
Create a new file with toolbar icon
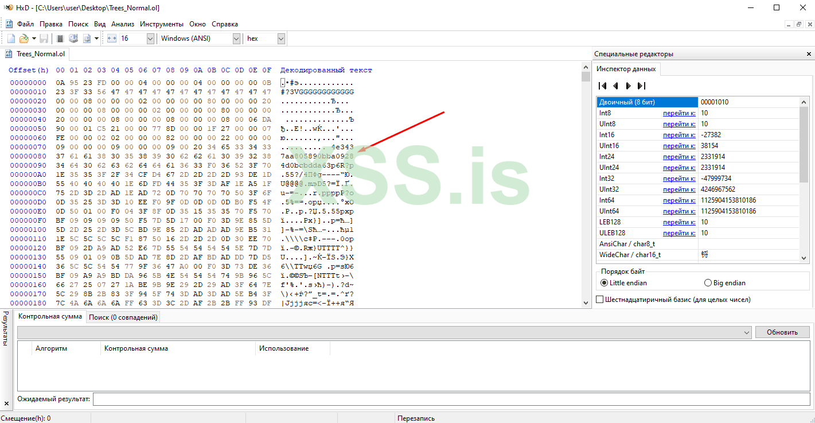click(11, 38)
